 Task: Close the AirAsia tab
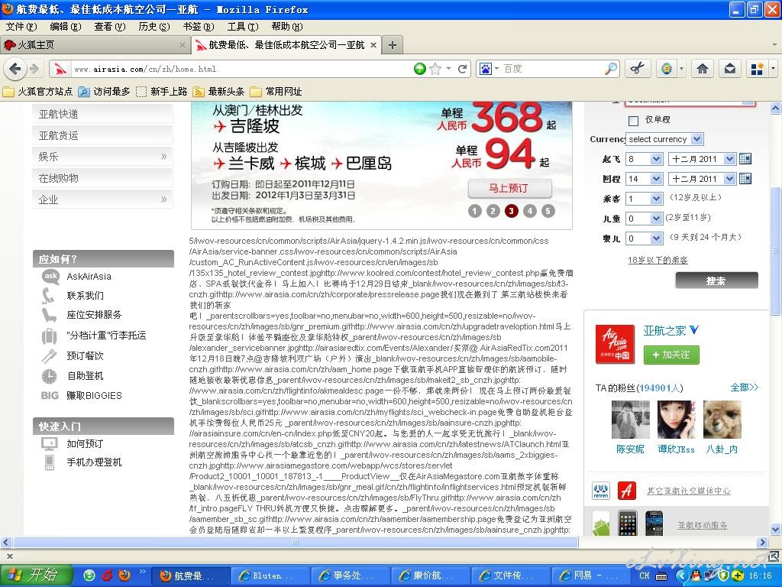pos(373,45)
